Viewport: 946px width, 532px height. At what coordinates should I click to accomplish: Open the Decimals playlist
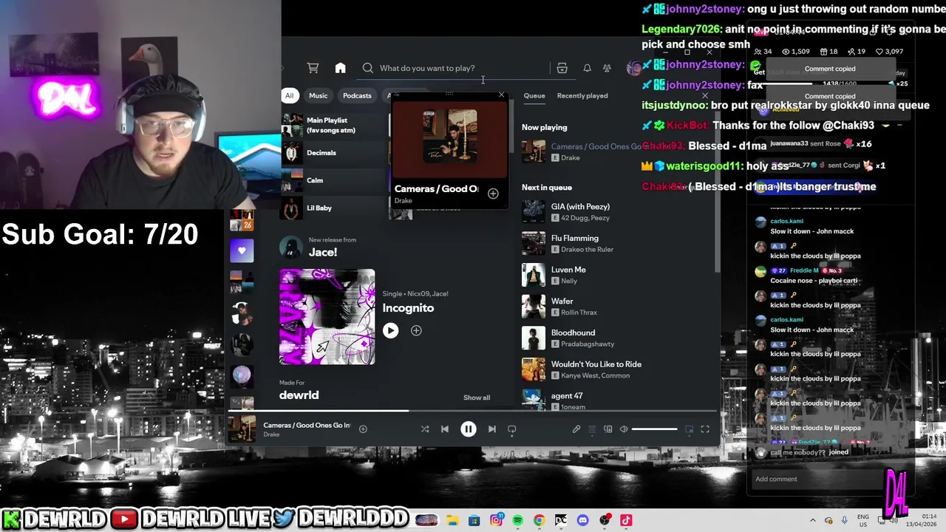click(335, 153)
